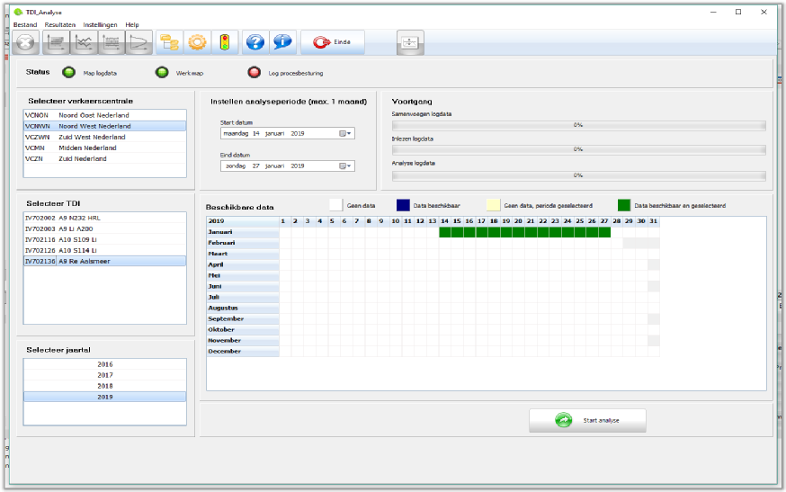Select year 2018

(104, 386)
